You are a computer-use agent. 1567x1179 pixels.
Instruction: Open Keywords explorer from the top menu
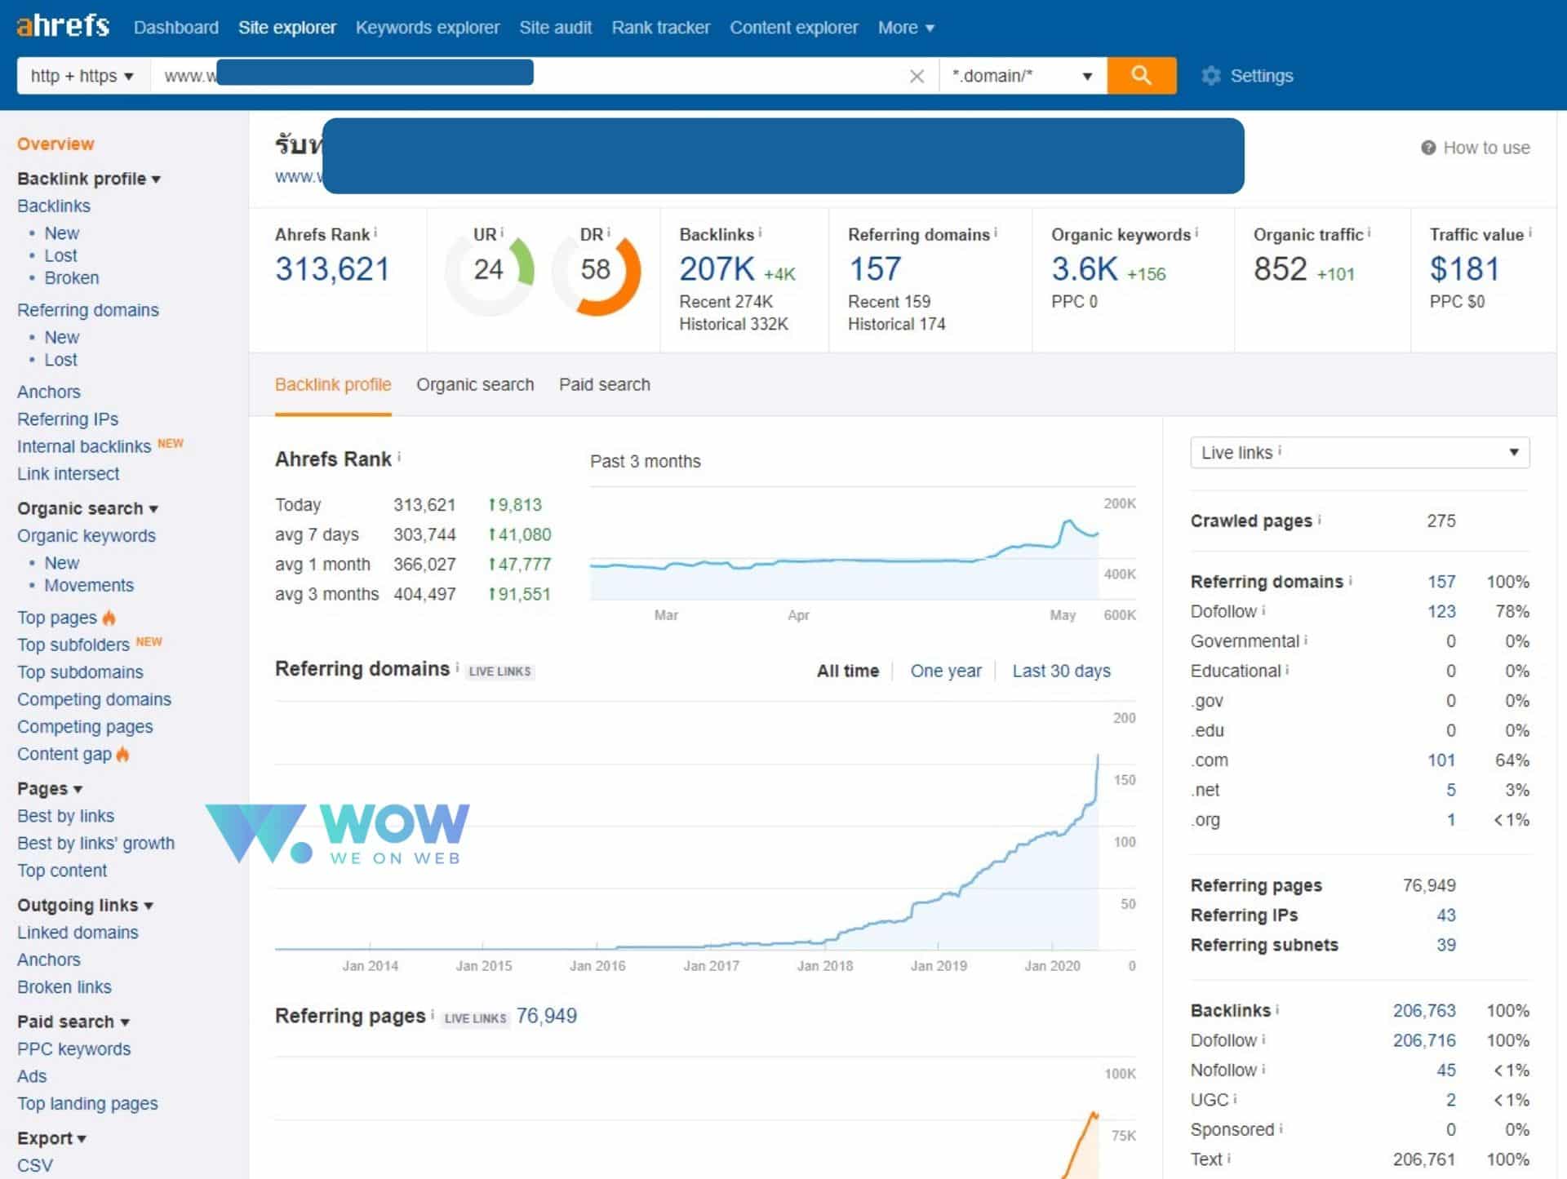(427, 27)
